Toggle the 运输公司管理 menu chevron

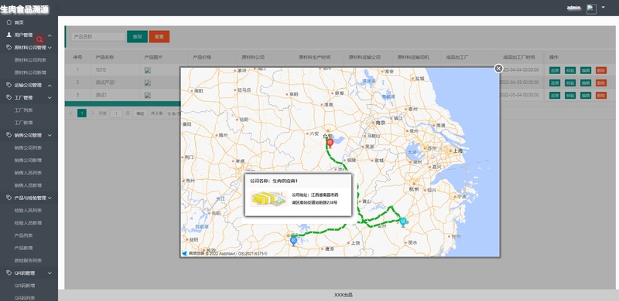coord(50,86)
